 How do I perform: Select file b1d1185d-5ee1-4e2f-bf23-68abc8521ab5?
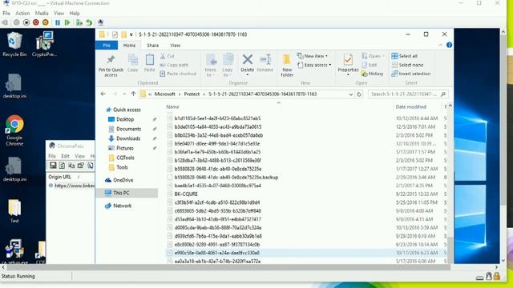(217, 118)
